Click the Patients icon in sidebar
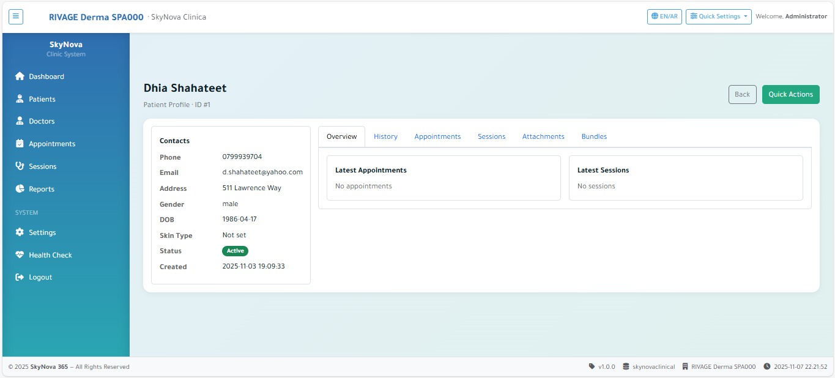This screenshot has height=378, width=835. (20, 99)
